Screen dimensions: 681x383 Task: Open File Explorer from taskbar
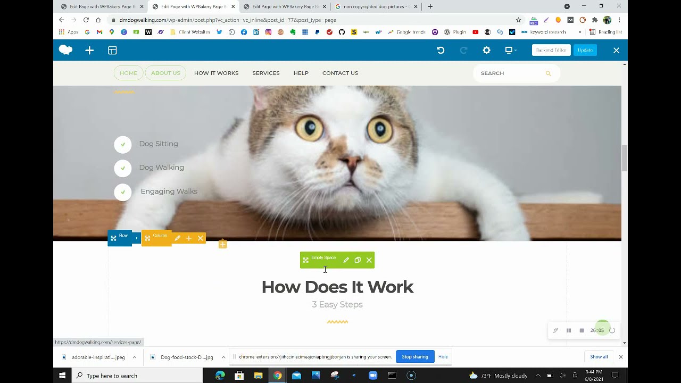(x=258, y=376)
